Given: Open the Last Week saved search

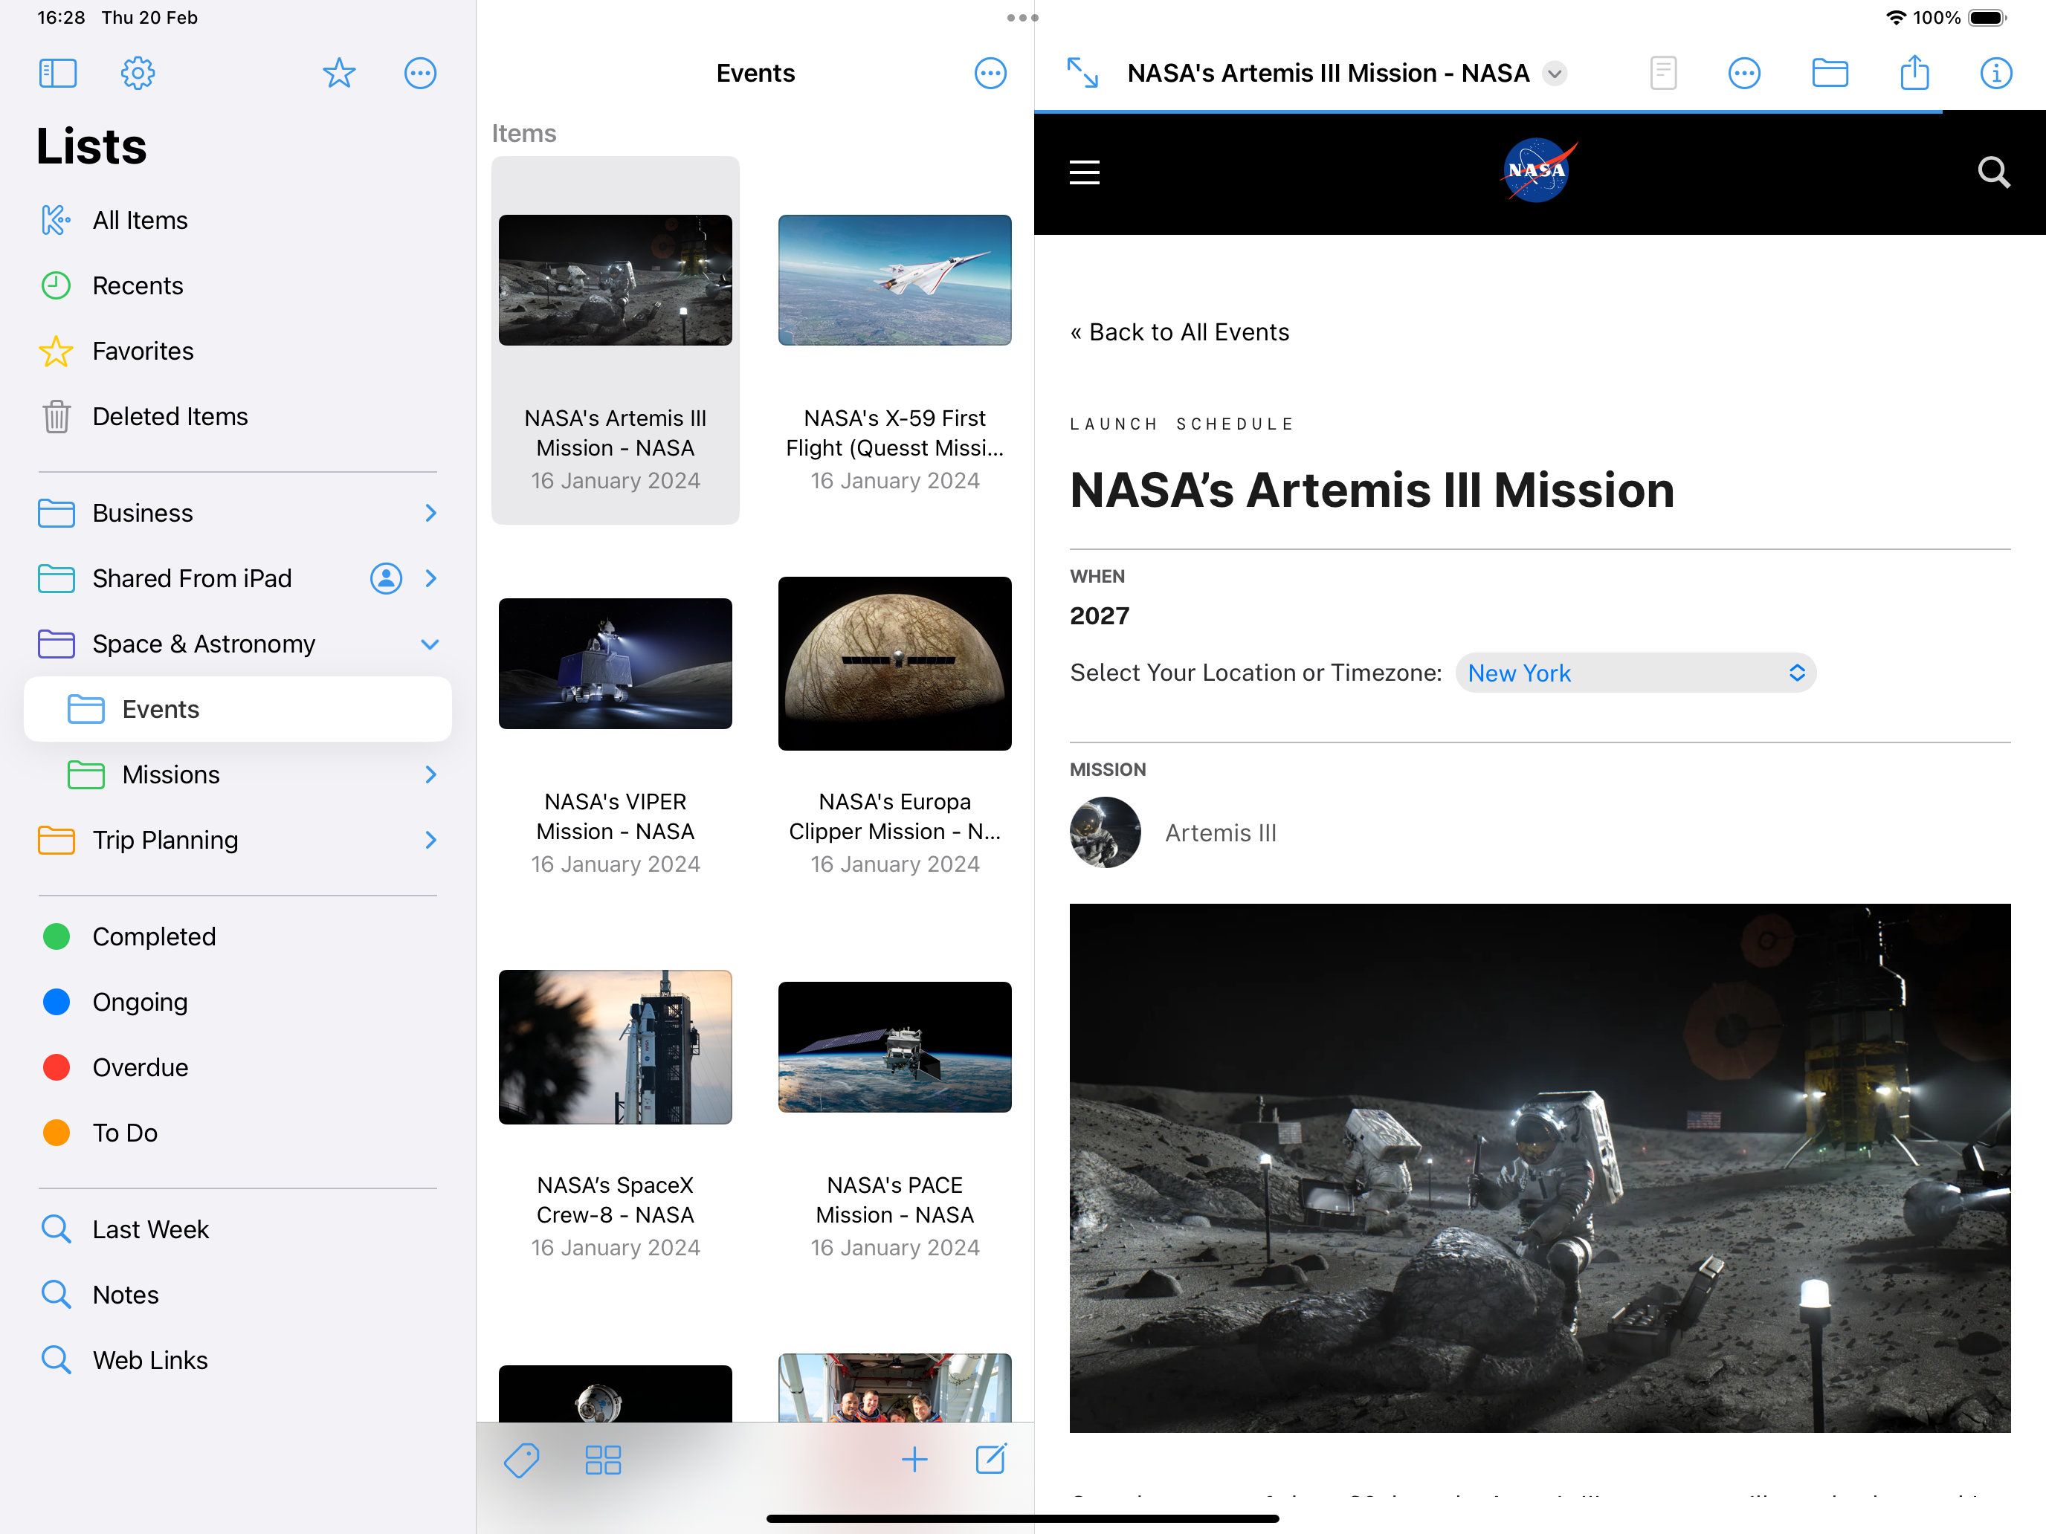Looking at the screenshot, I should coord(236,1230).
